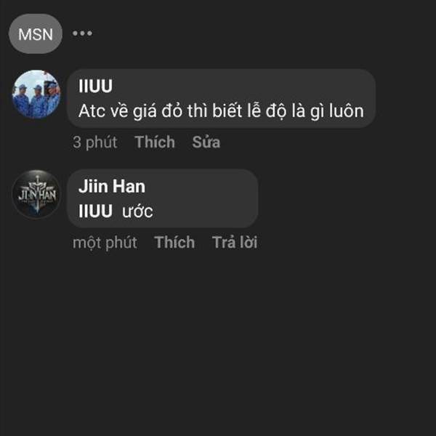Open IIUU's profile picture
This screenshot has height=436, width=436.
tap(36, 94)
